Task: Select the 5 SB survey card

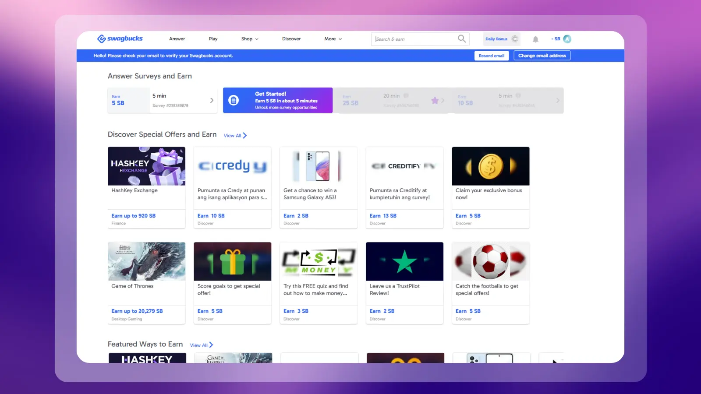Action: pos(163,100)
